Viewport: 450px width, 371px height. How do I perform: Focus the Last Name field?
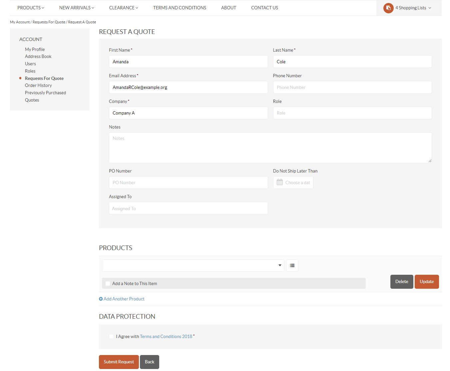tap(352, 62)
